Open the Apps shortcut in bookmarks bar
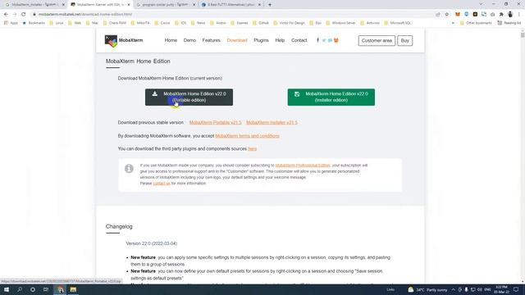The width and height of the screenshot is (525, 295). point(11,23)
